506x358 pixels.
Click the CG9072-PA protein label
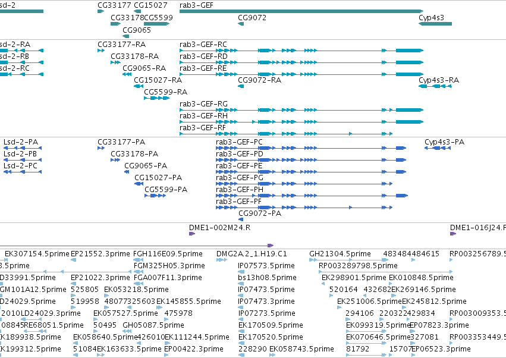click(x=260, y=213)
